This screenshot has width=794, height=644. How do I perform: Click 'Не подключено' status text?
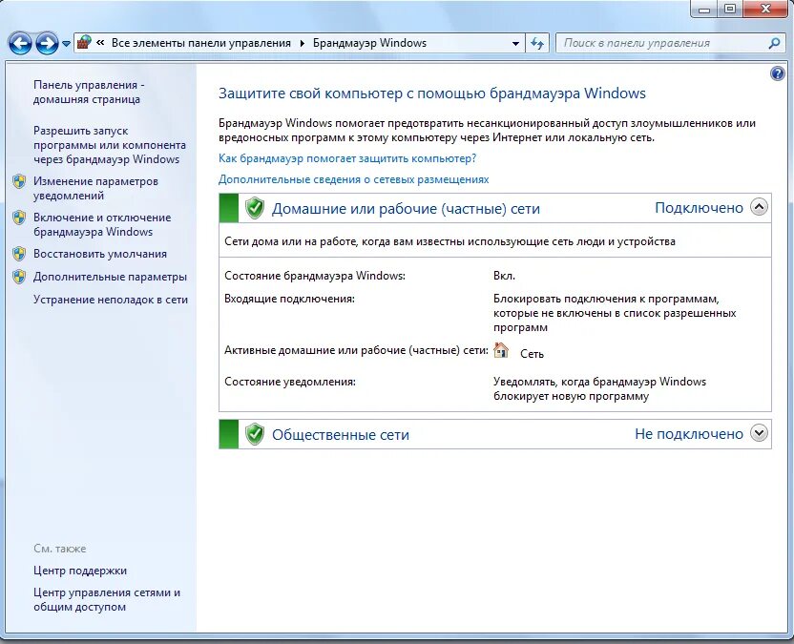click(x=689, y=434)
